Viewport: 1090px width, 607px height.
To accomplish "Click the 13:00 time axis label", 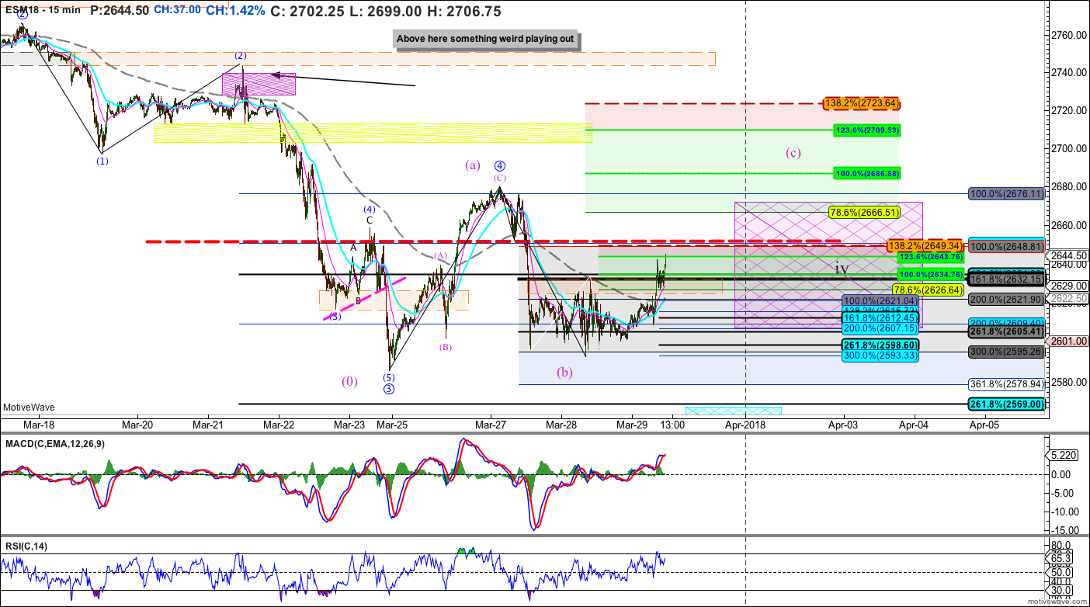I will [x=672, y=425].
